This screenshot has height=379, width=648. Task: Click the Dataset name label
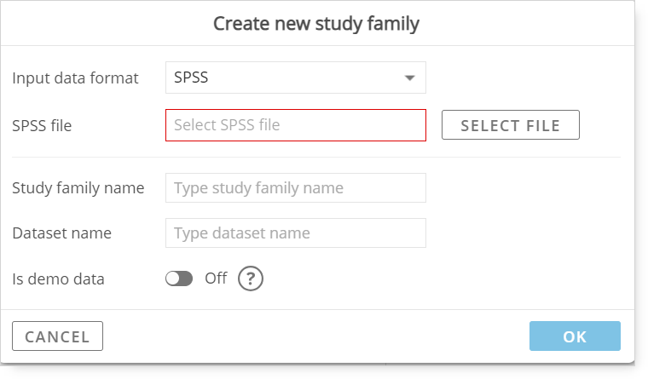pos(61,233)
